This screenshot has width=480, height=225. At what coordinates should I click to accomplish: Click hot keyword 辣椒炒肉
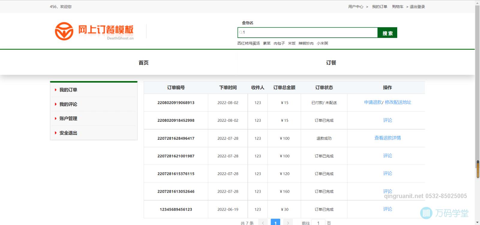(x=306, y=43)
